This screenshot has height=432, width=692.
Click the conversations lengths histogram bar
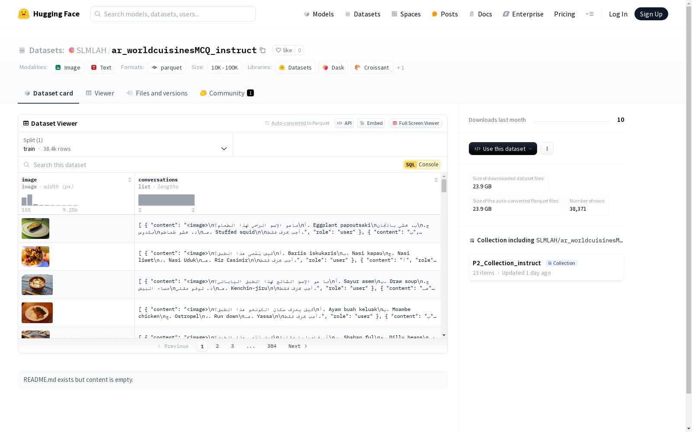coord(167,200)
